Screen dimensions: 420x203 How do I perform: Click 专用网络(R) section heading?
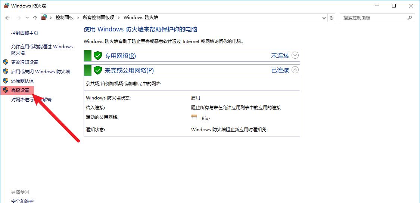[120, 56]
